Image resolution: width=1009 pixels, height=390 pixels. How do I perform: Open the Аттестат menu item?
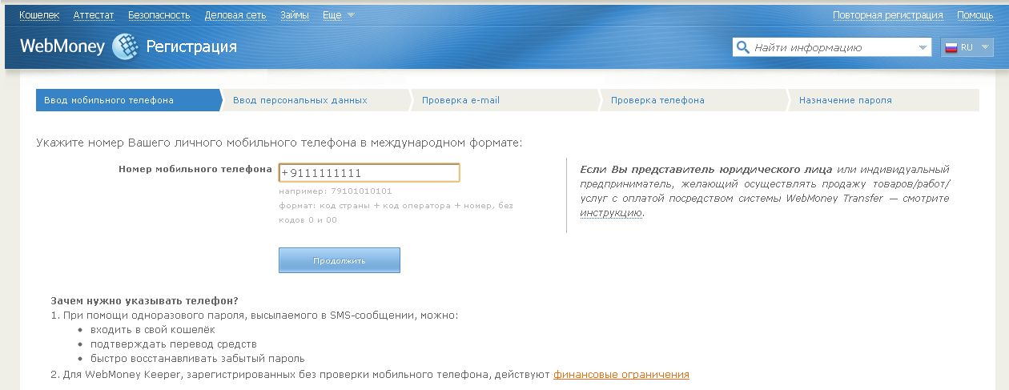94,15
